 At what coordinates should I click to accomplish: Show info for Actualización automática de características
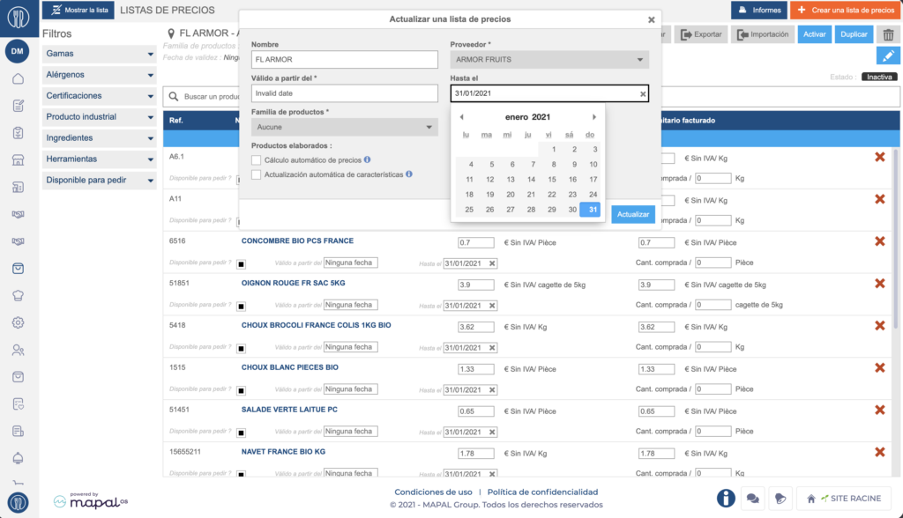click(x=409, y=174)
